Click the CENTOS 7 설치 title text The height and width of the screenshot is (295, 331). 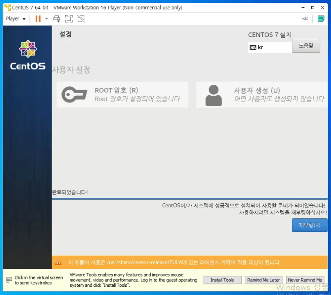pyautogui.click(x=270, y=35)
